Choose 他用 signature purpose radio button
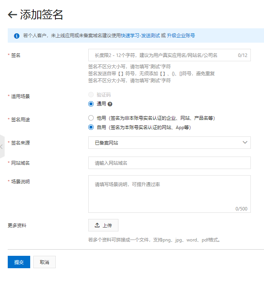This screenshot has width=264, height=281. click(91, 118)
